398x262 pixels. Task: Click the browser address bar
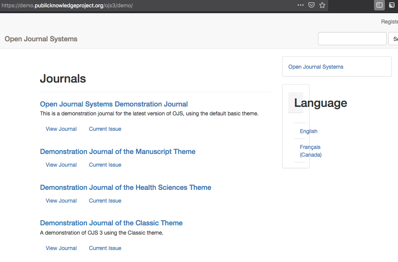[x=155, y=5]
